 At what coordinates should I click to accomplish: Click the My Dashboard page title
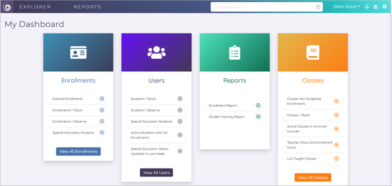pos(34,24)
